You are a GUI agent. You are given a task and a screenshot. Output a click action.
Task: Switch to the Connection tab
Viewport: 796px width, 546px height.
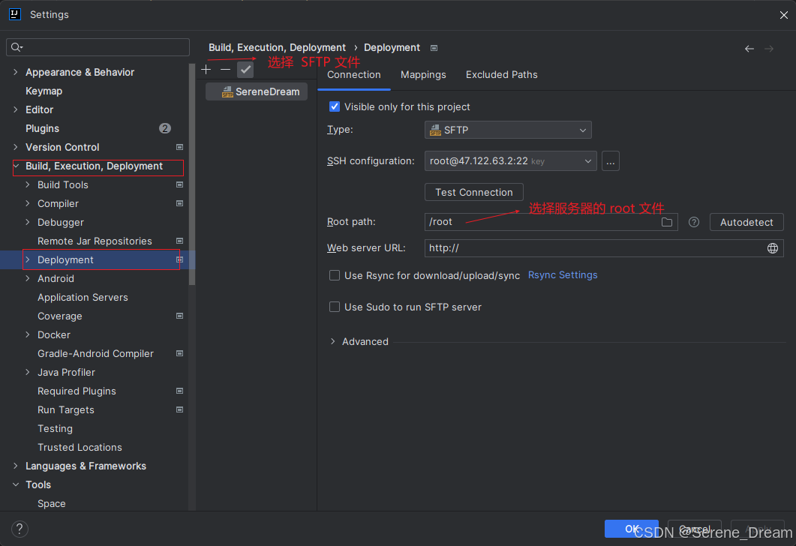tap(354, 74)
